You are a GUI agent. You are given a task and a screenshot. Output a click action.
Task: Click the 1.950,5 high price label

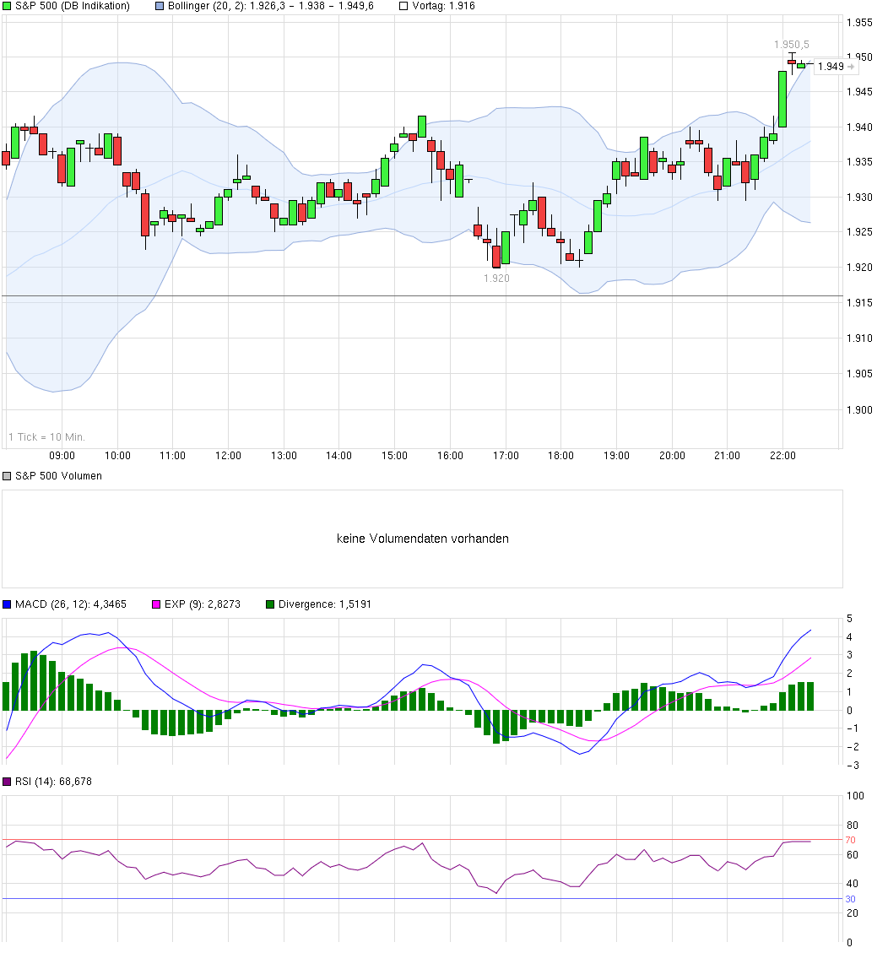pos(792,45)
